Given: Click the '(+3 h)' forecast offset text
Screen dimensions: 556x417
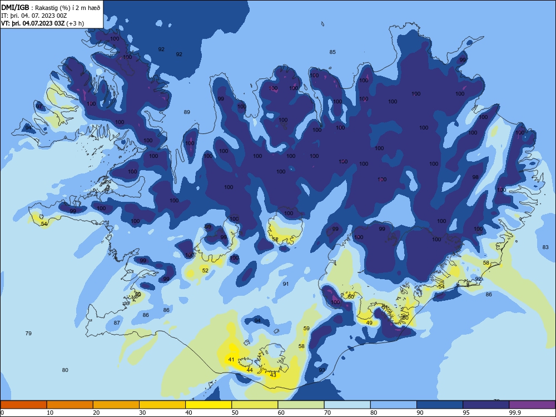Looking at the screenshot, I should [75, 23].
